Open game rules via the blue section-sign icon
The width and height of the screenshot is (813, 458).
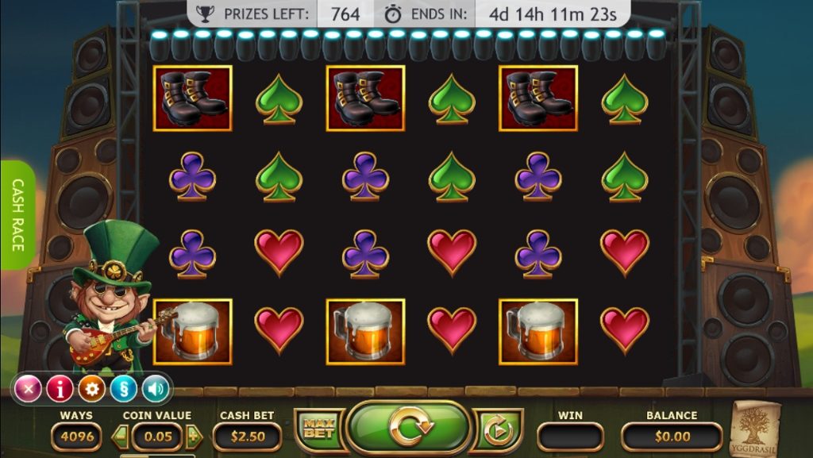(123, 389)
